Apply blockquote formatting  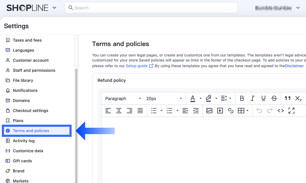pos(288,98)
